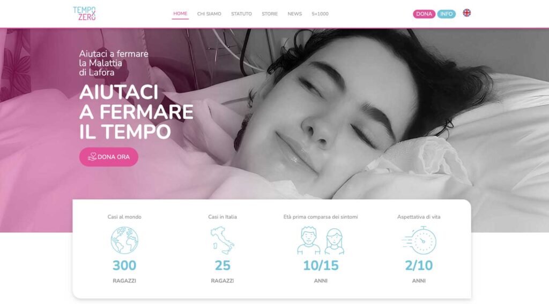Click the pink Dona button in header
Screen dimensions: 549x304
click(x=424, y=14)
